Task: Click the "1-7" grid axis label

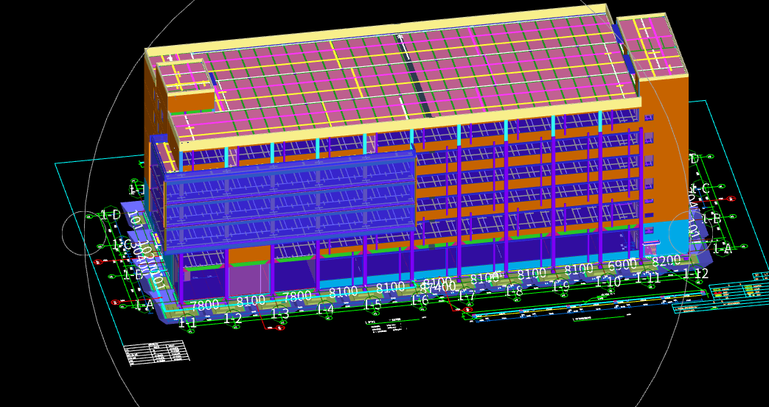Action: coord(467,296)
